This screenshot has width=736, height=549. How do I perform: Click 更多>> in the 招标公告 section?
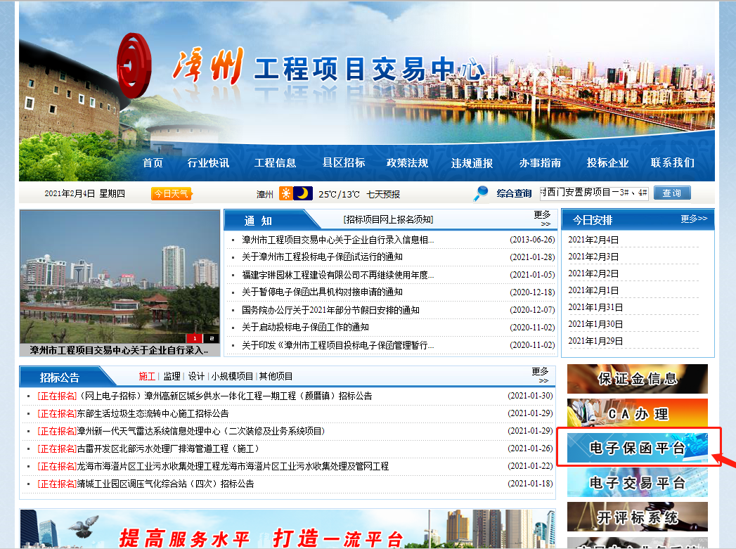538,375
